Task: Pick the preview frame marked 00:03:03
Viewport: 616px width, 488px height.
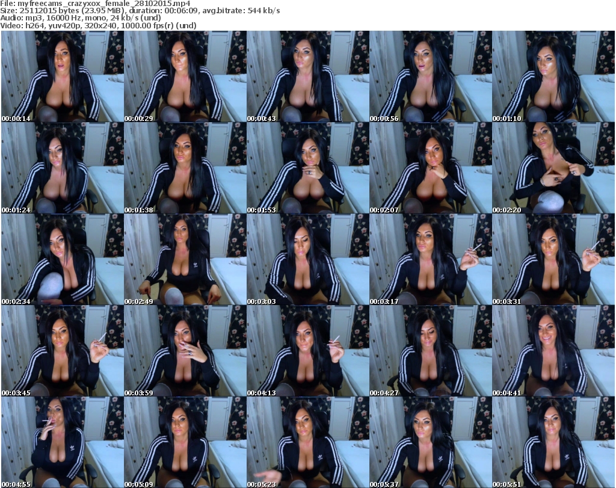Action: click(x=307, y=259)
